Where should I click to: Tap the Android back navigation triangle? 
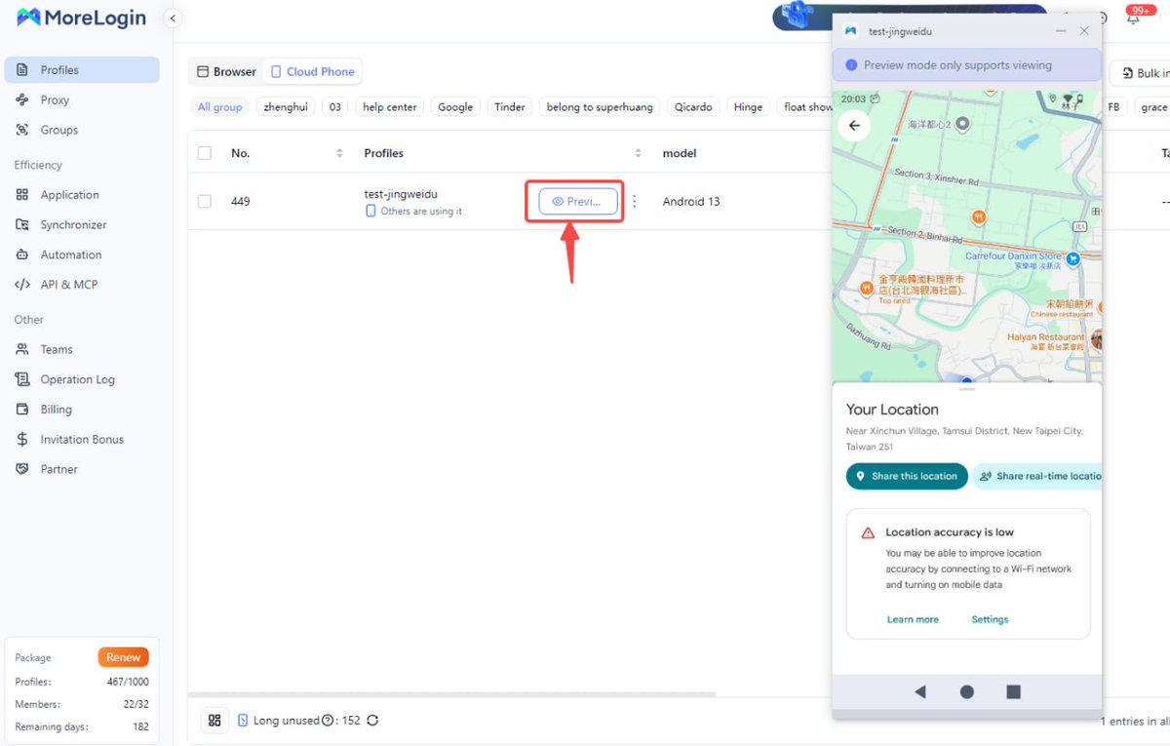tap(919, 691)
